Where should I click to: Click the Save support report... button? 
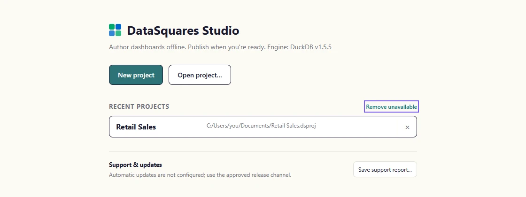point(385,169)
